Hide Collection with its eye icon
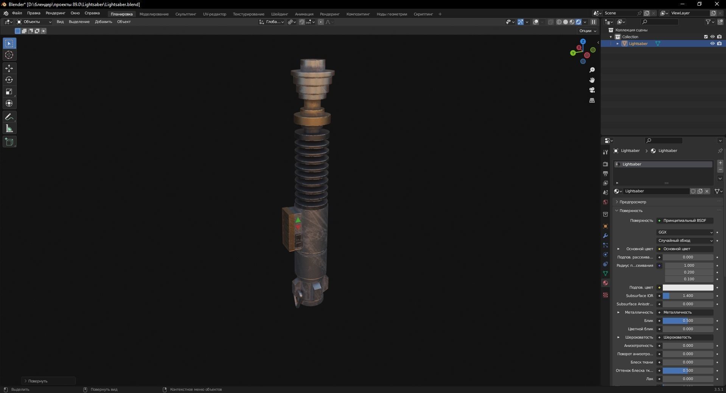Viewport: 726px width, 393px height. (712, 37)
